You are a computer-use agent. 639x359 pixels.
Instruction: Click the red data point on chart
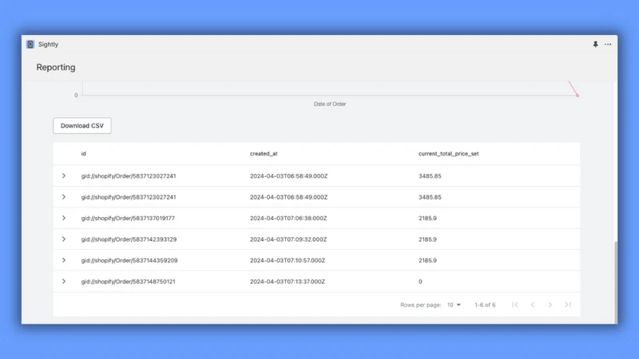(x=577, y=96)
